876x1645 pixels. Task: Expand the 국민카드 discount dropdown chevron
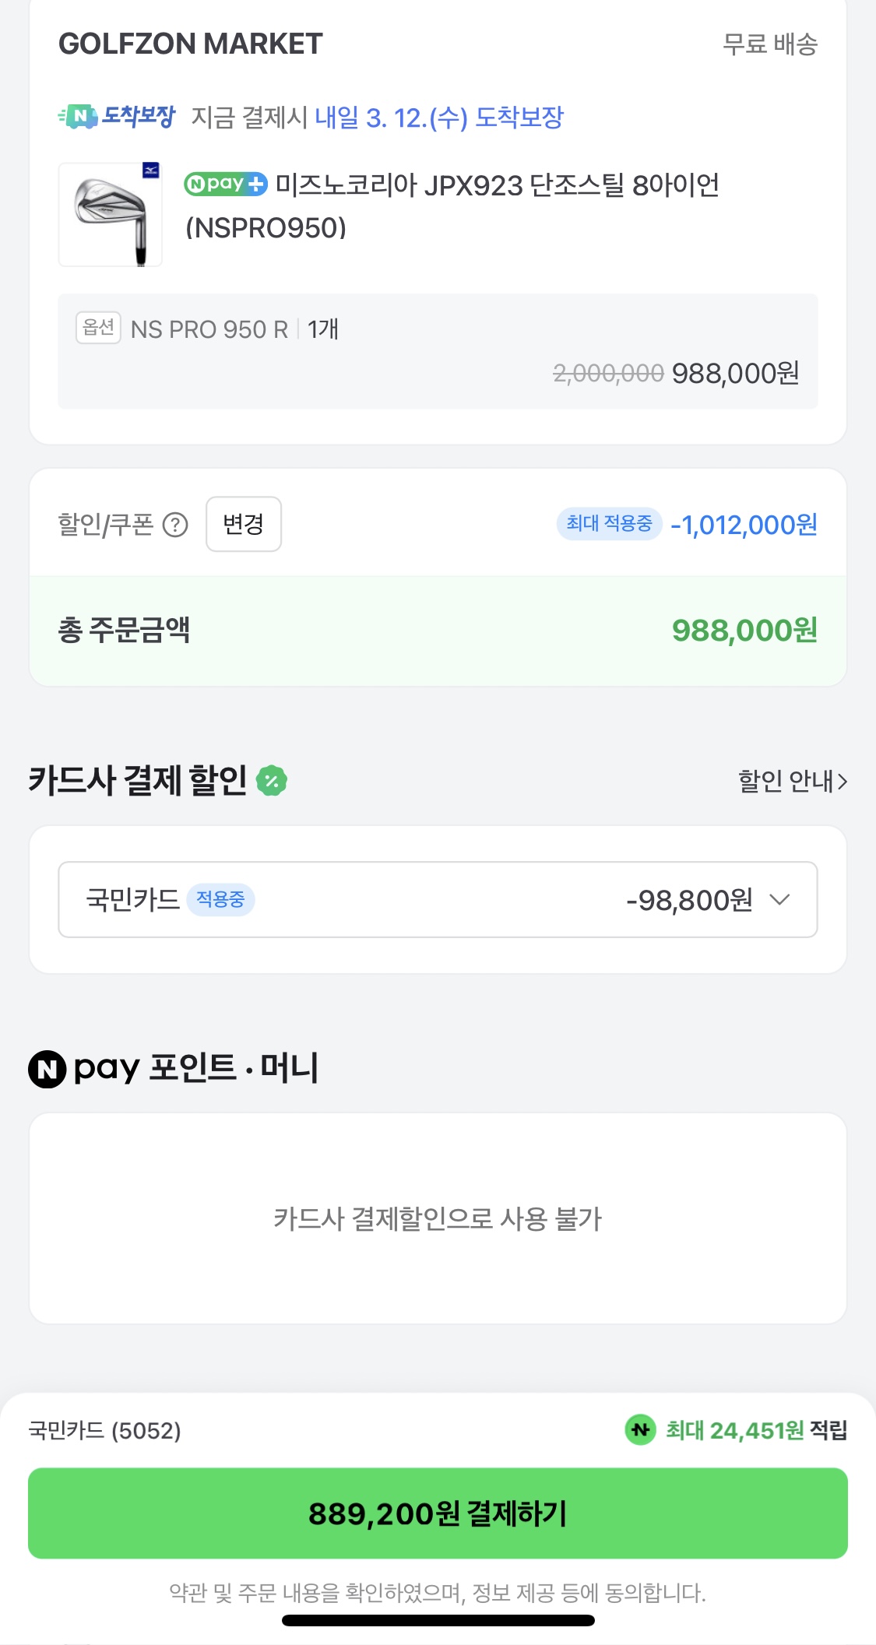[x=779, y=900]
